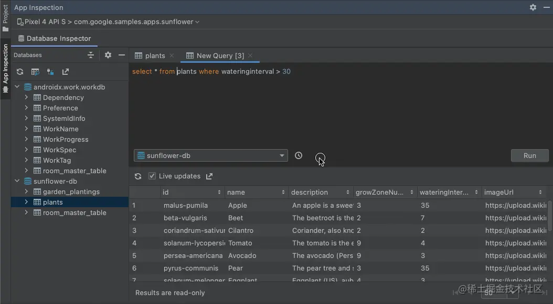Screen dimensions: 553x304
Task: Show query history clock icon
Action: tap(299, 155)
